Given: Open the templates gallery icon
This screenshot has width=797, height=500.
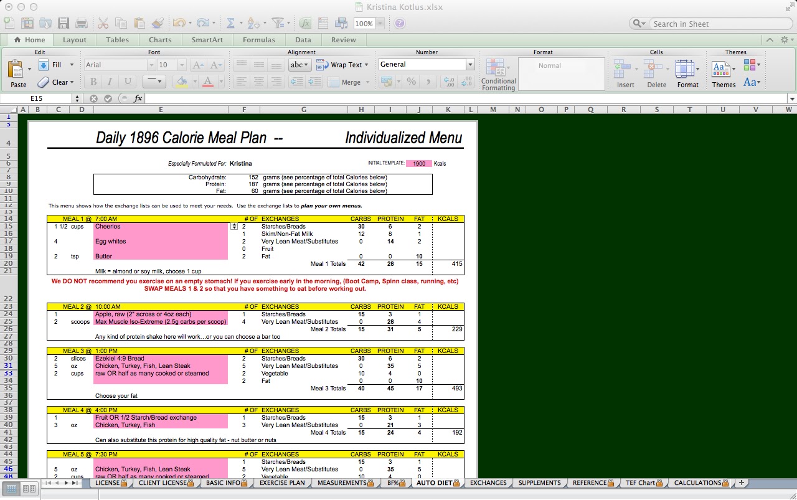Looking at the screenshot, I should point(27,23).
